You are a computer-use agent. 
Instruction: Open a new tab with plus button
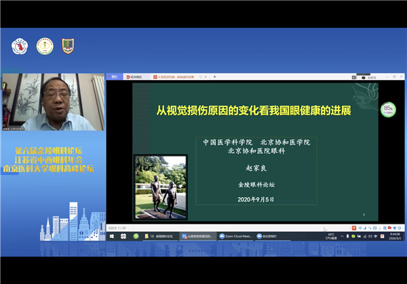(214, 77)
